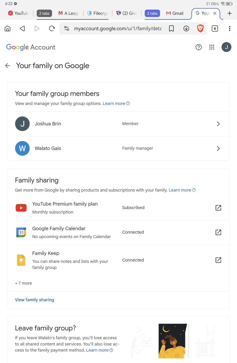Click Learn more under family group members
Image resolution: width=237 pixels, height=363 pixels.
pos(116,104)
